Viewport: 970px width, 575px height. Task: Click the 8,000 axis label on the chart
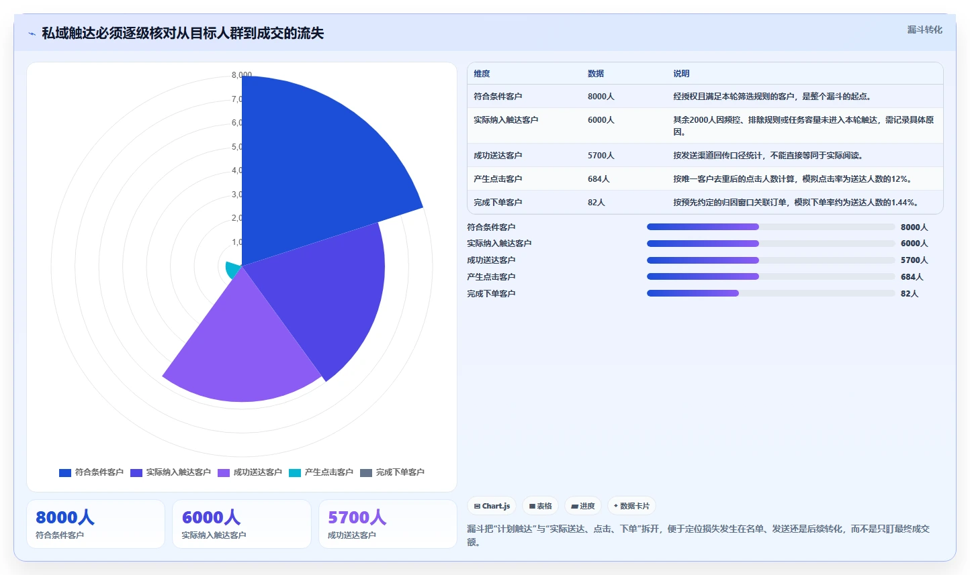tap(242, 75)
